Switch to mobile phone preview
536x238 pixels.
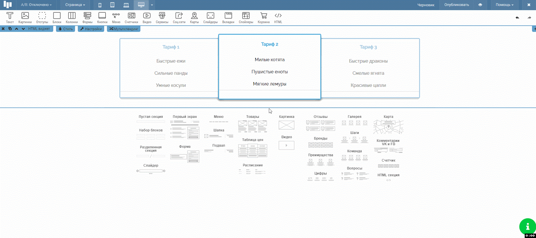(100, 5)
